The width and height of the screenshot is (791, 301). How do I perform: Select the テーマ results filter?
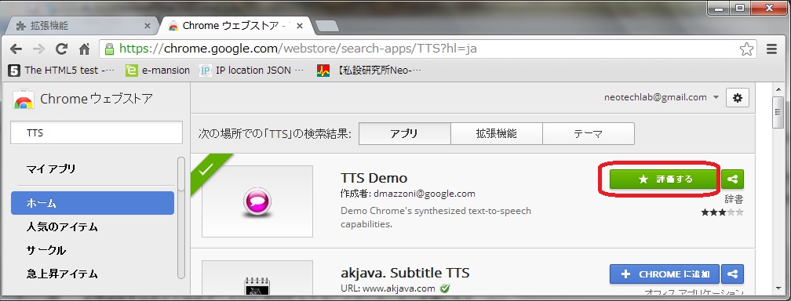coord(589,133)
